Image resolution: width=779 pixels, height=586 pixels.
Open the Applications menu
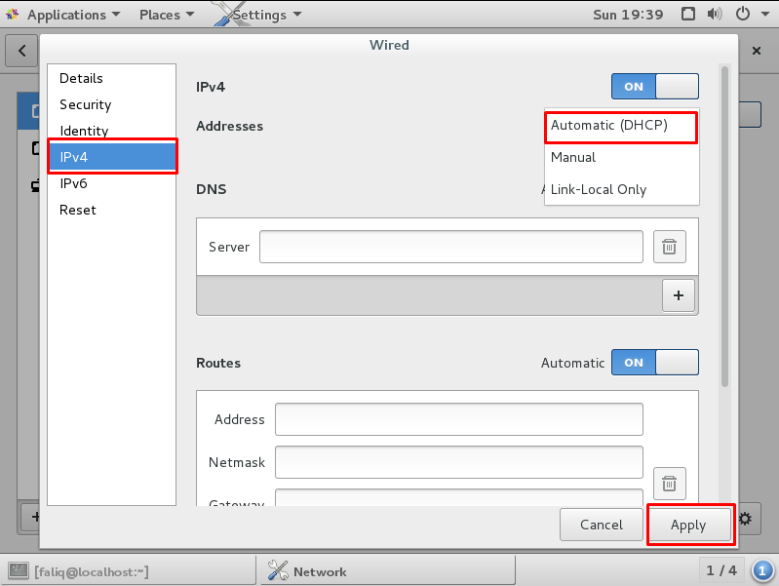(73, 15)
